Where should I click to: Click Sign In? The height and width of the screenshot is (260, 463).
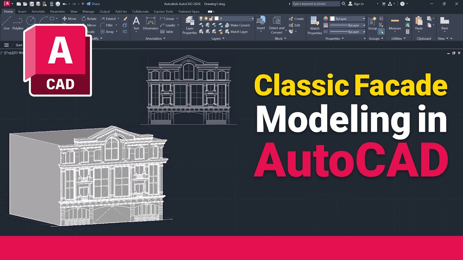click(x=356, y=4)
